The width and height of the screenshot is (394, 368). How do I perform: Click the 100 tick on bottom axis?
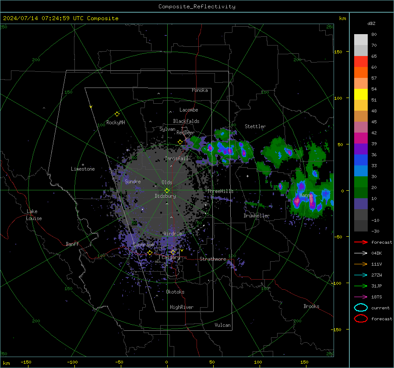coord(258,362)
